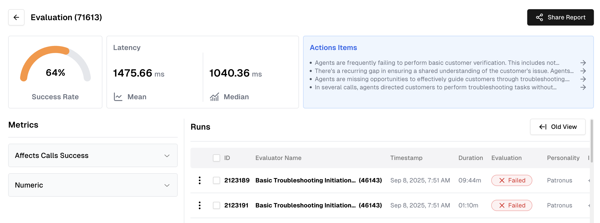Switch to Old View
Screen dimensions: 600x223
point(558,127)
